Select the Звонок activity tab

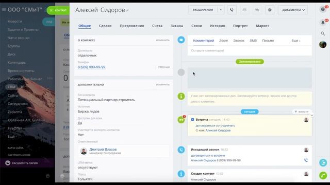click(x=239, y=41)
